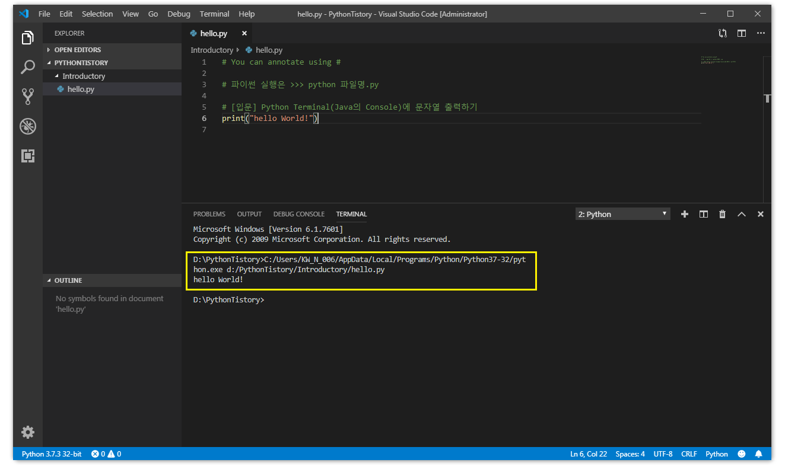Open the Edit menu
The image size is (785, 466).
(x=66, y=14)
